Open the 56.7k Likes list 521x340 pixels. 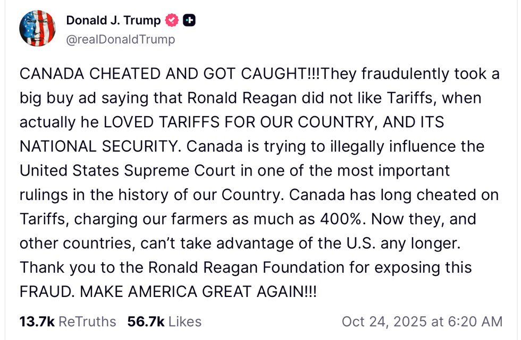point(164,321)
